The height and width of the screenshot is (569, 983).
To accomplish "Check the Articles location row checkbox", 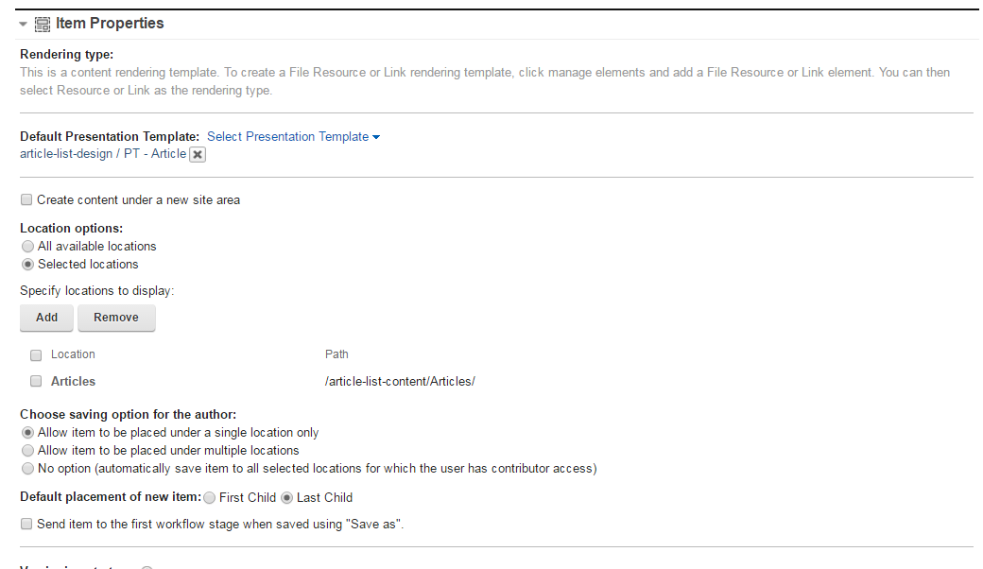I will coord(36,381).
